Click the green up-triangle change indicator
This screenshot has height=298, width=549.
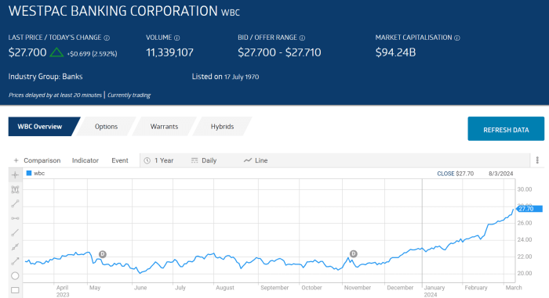pyautogui.click(x=56, y=52)
